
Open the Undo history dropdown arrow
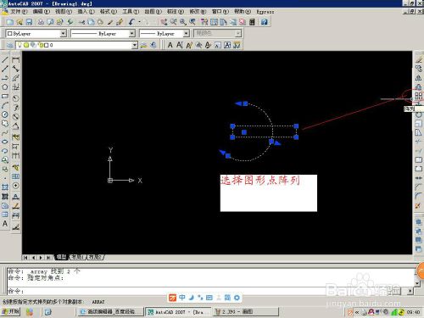tap(139, 22)
